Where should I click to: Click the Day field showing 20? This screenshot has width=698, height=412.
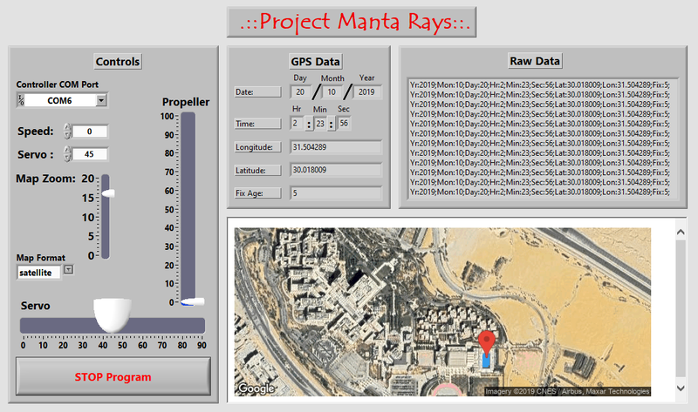coord(300,92)
